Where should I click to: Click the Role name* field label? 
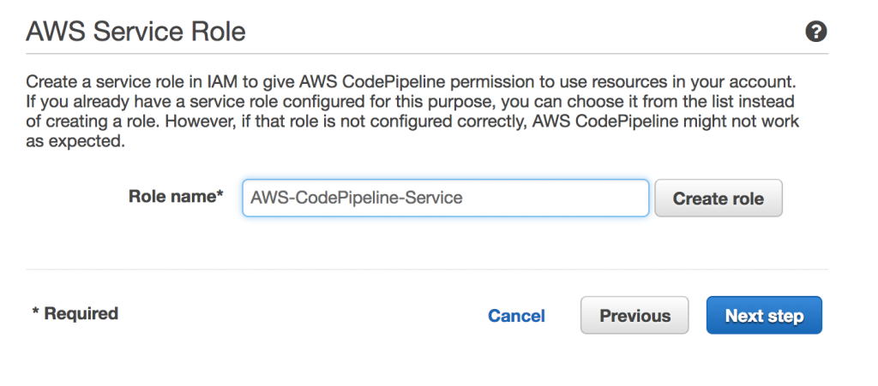tap(176, 196)
